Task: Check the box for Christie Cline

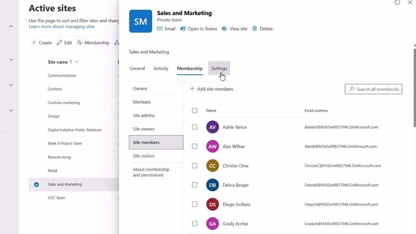Action: (x=195, y=166)
